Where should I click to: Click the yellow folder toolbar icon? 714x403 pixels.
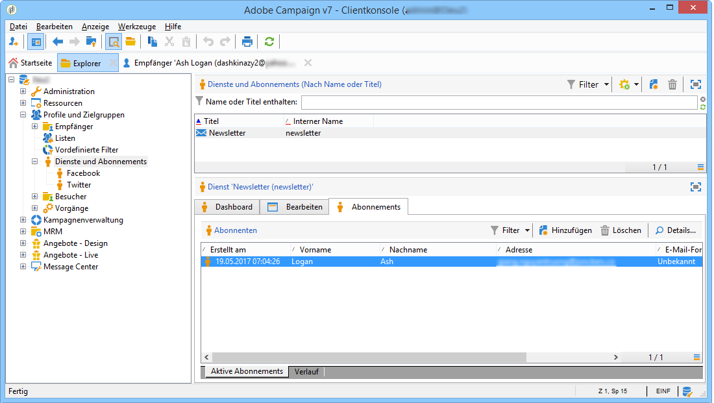click(130, 42)
